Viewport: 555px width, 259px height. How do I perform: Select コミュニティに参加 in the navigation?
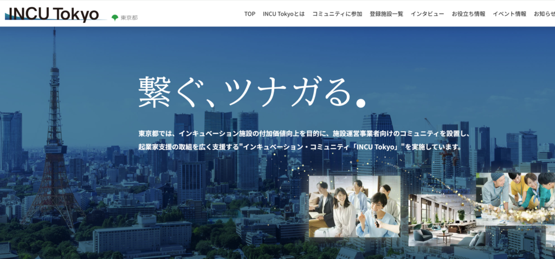tap(337, 14)
